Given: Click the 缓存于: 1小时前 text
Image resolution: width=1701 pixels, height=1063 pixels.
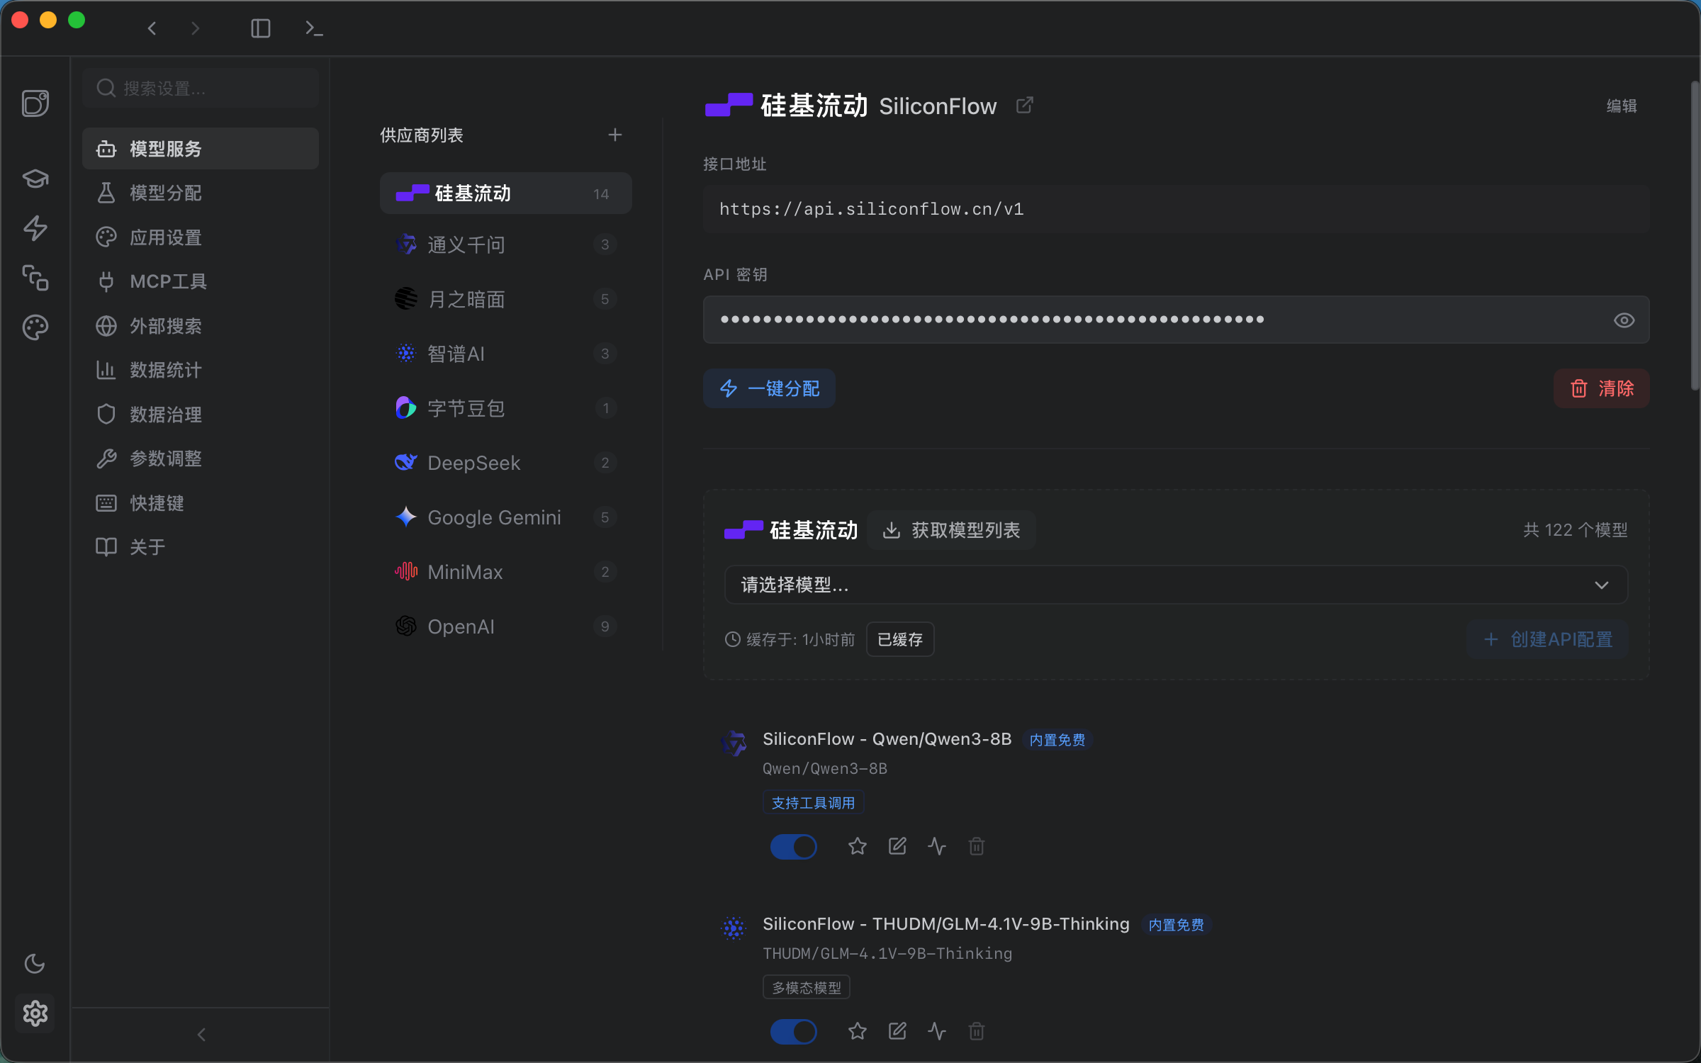Looking at the screenshot, I should [x=800, y=640].
